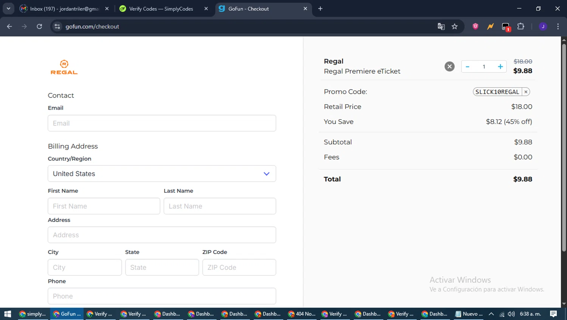Image resolution: width=567 pixels, height=320 pixels.
Task: Remove the SLICK10REGAL promo code
Action: [526, 92]
